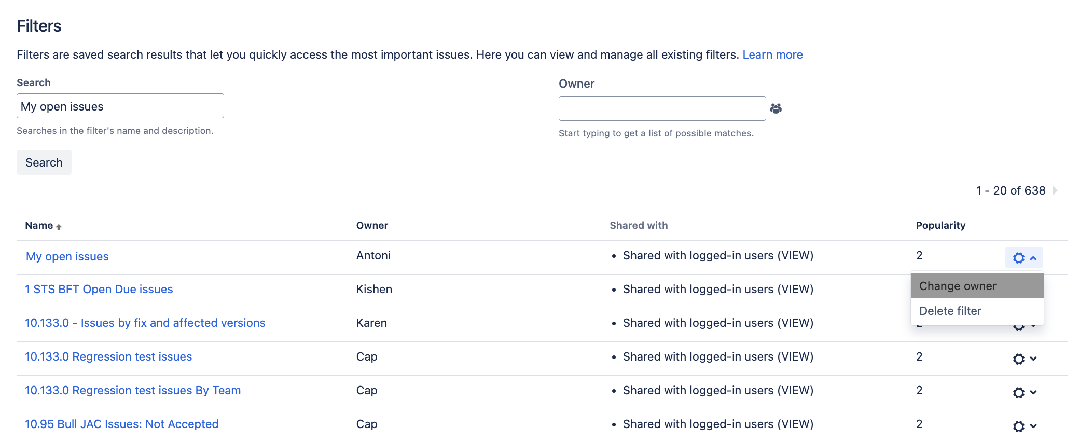The image size is (1079, 441).
Task: Expand the actions chevron on 10.95 Bull JAC row
Action: coord(1033,426)
